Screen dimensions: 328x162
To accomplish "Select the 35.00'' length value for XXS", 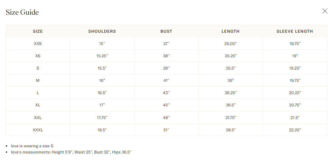I will [230, 44].
